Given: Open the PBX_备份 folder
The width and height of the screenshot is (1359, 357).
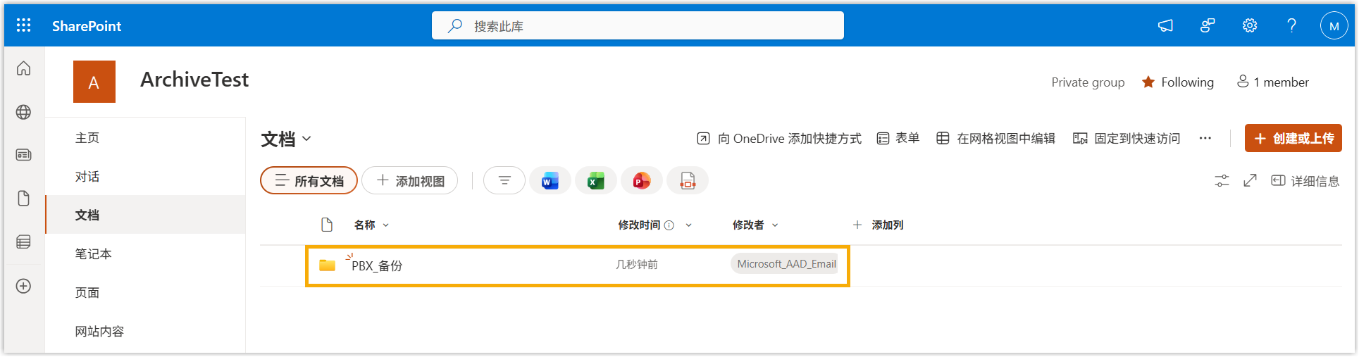Looking at the screenshot, I should click(377, 266).
